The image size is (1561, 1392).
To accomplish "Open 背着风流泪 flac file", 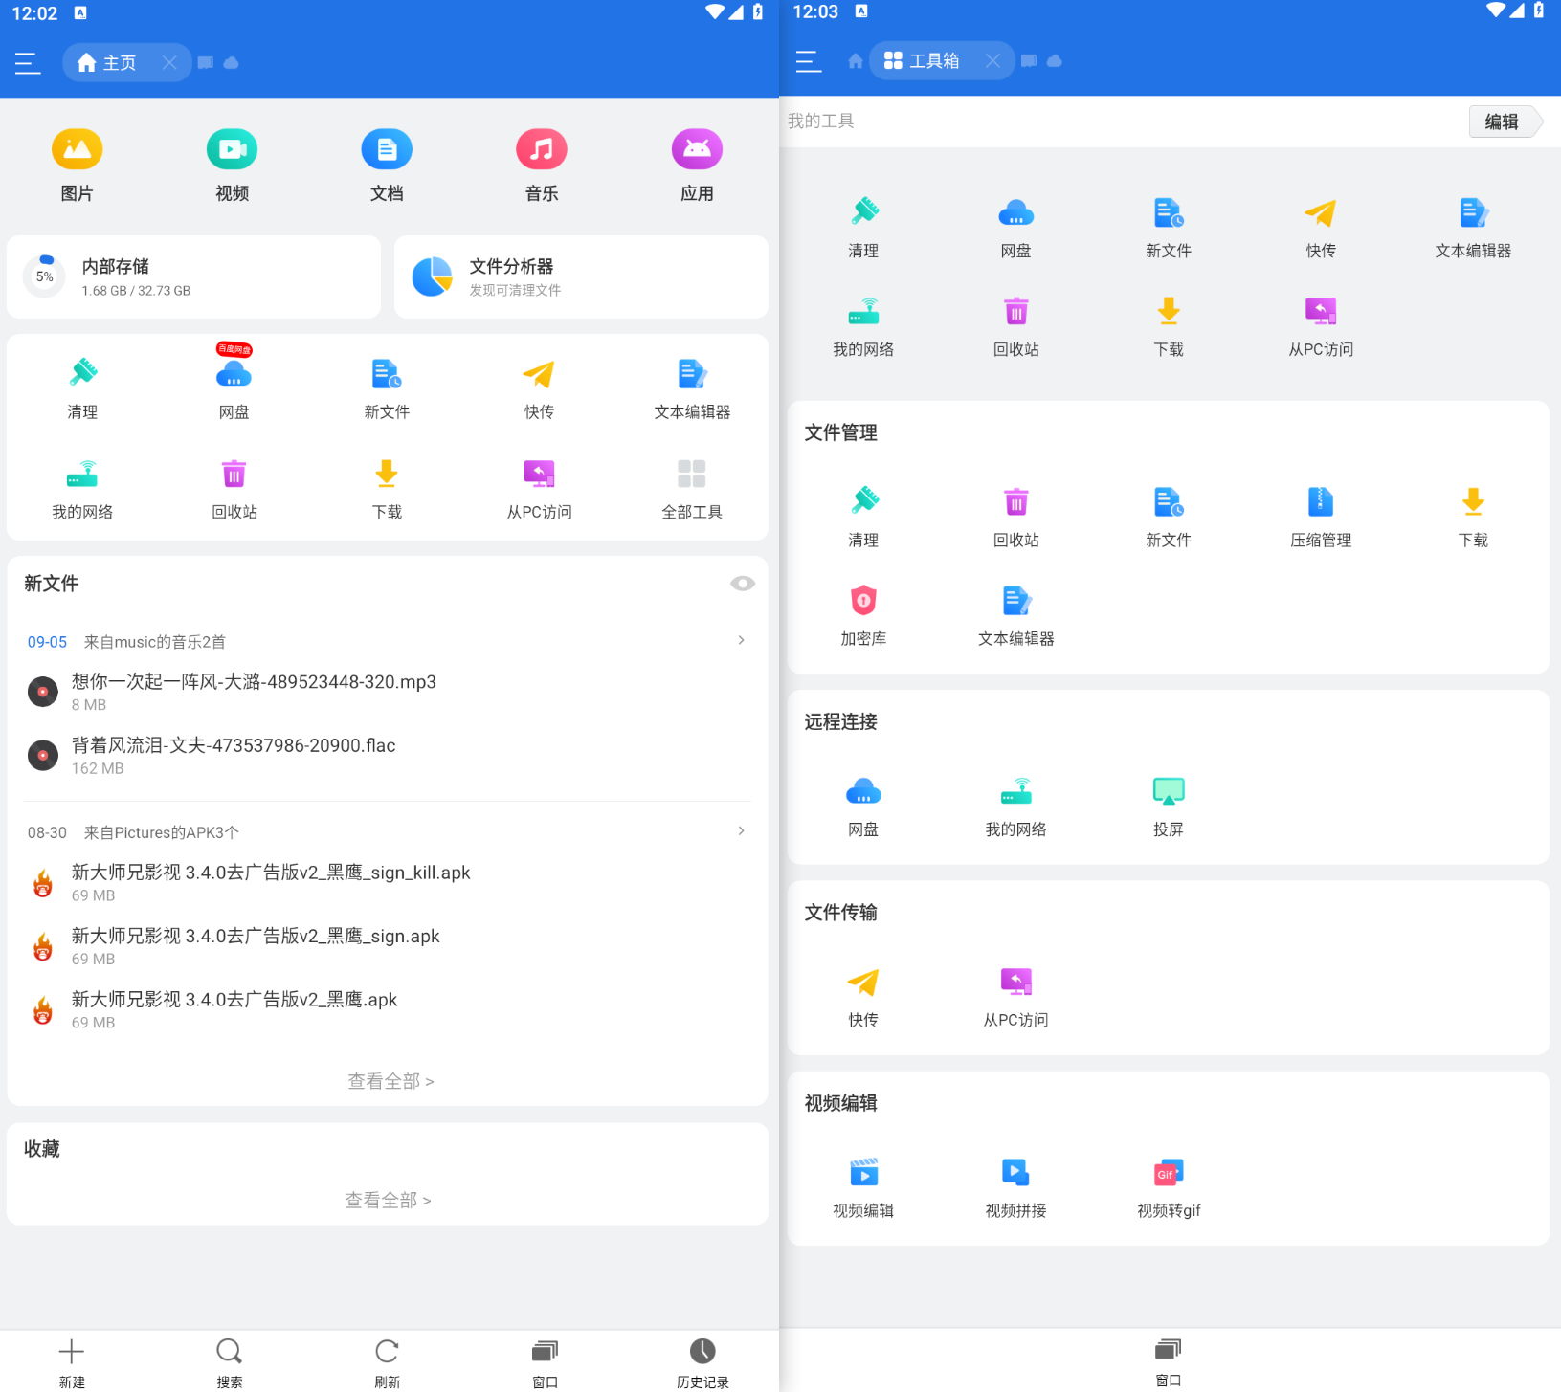I will click(388, 756).
